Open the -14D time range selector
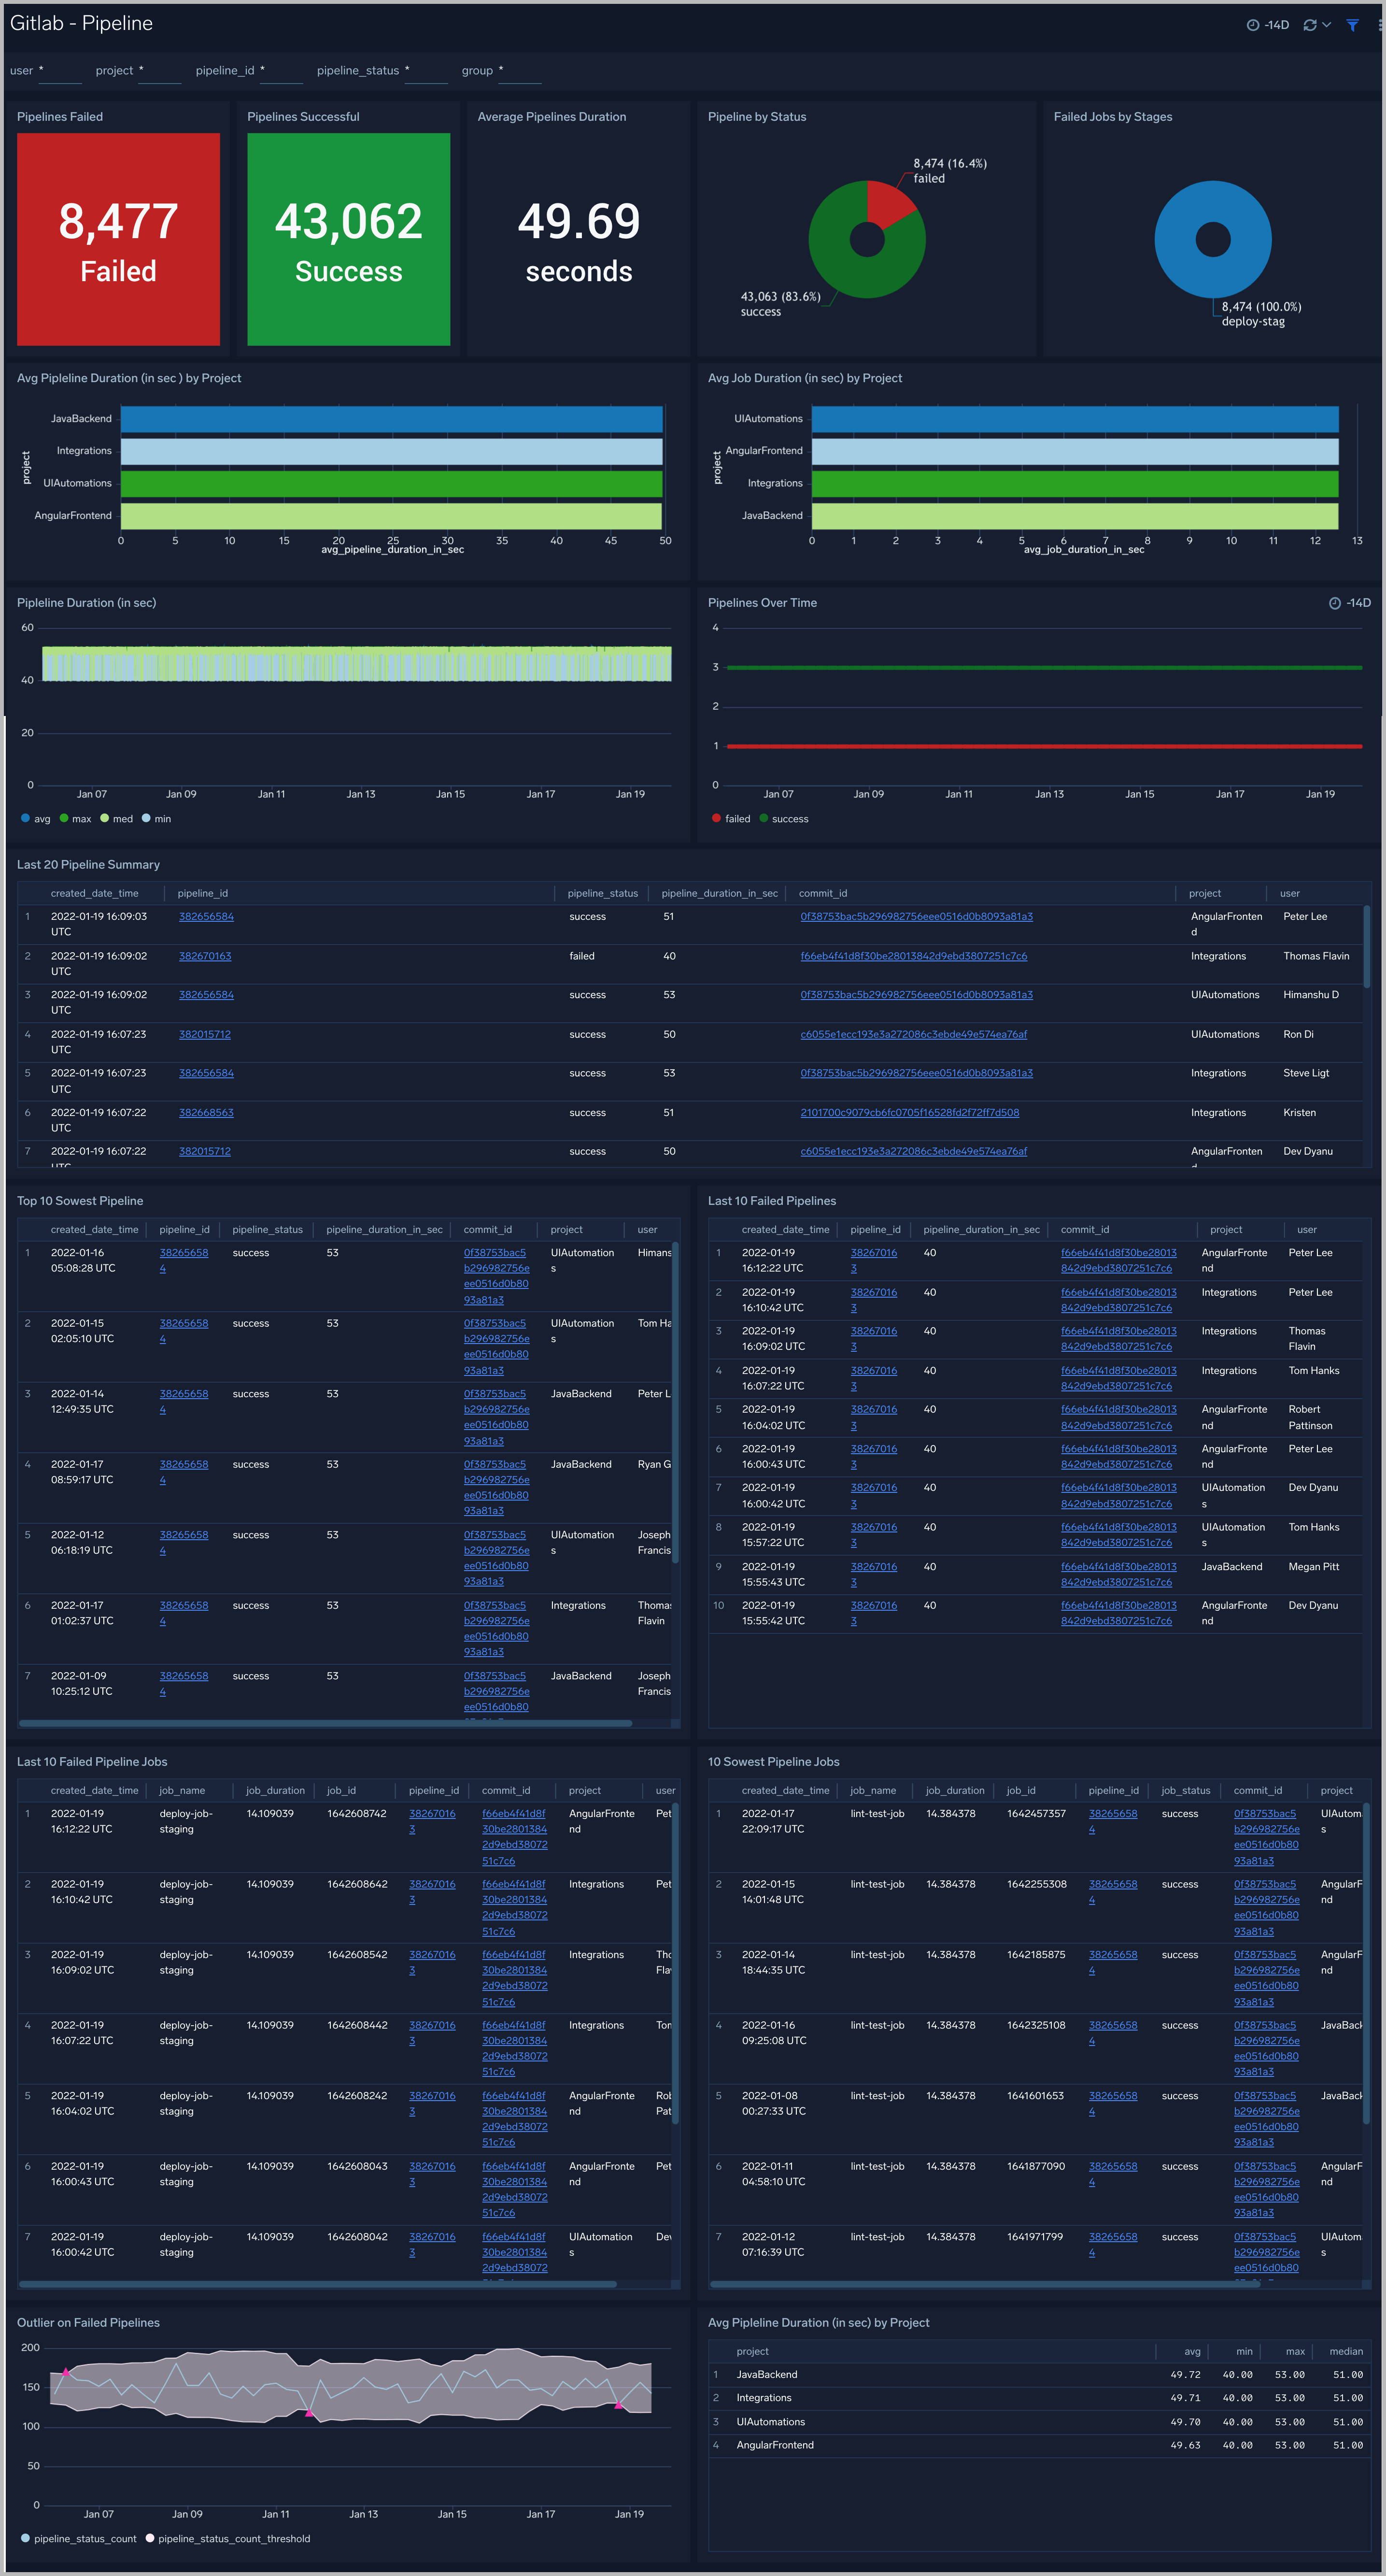Image resolution: width=1386 pixels, height=2576 pixels. [1269, 24]
